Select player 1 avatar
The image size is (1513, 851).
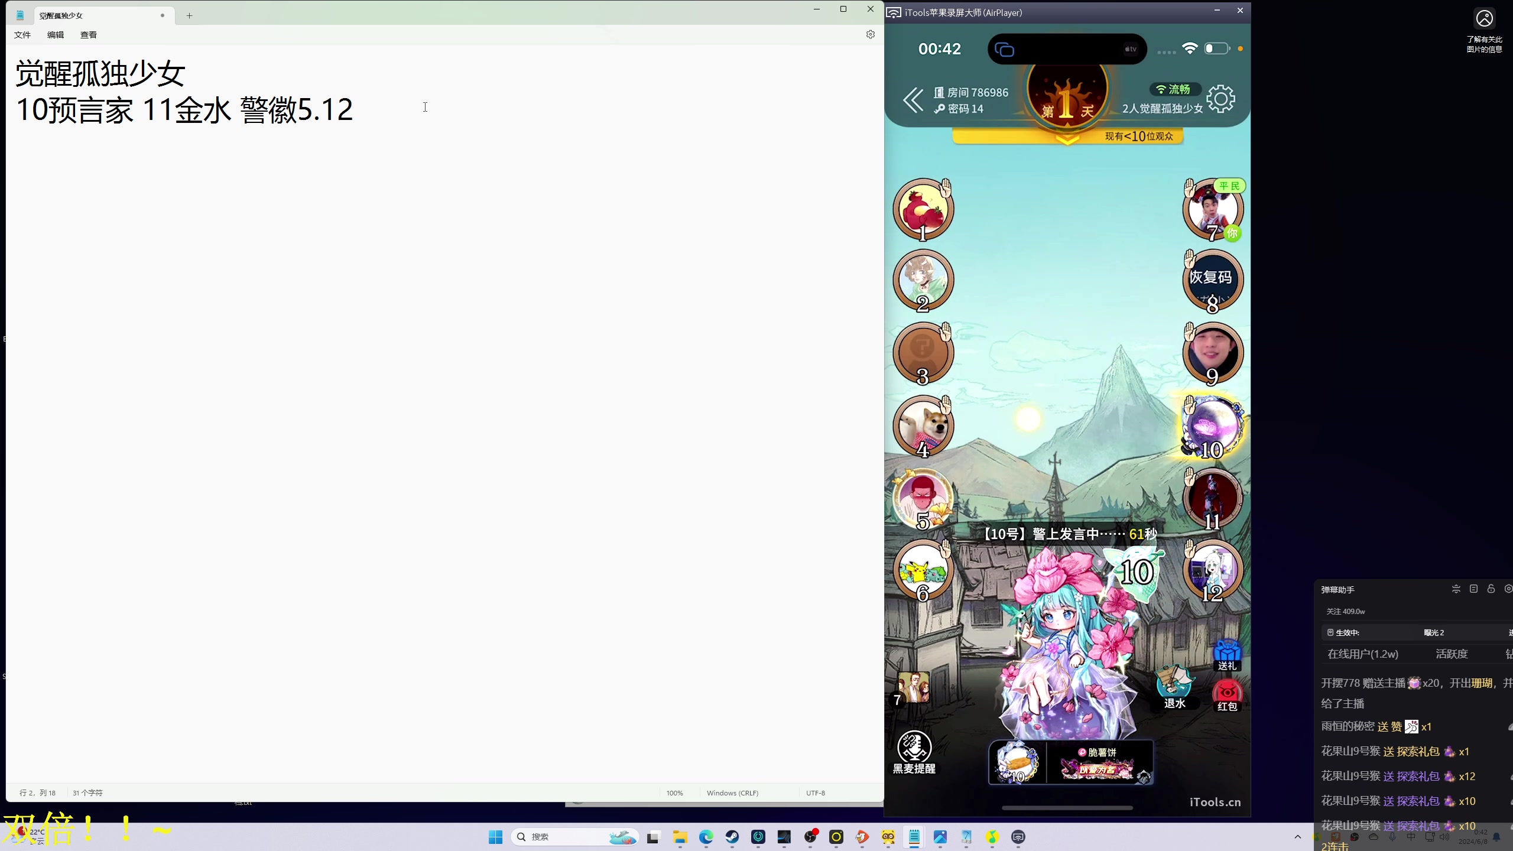[x=923, y=209]
